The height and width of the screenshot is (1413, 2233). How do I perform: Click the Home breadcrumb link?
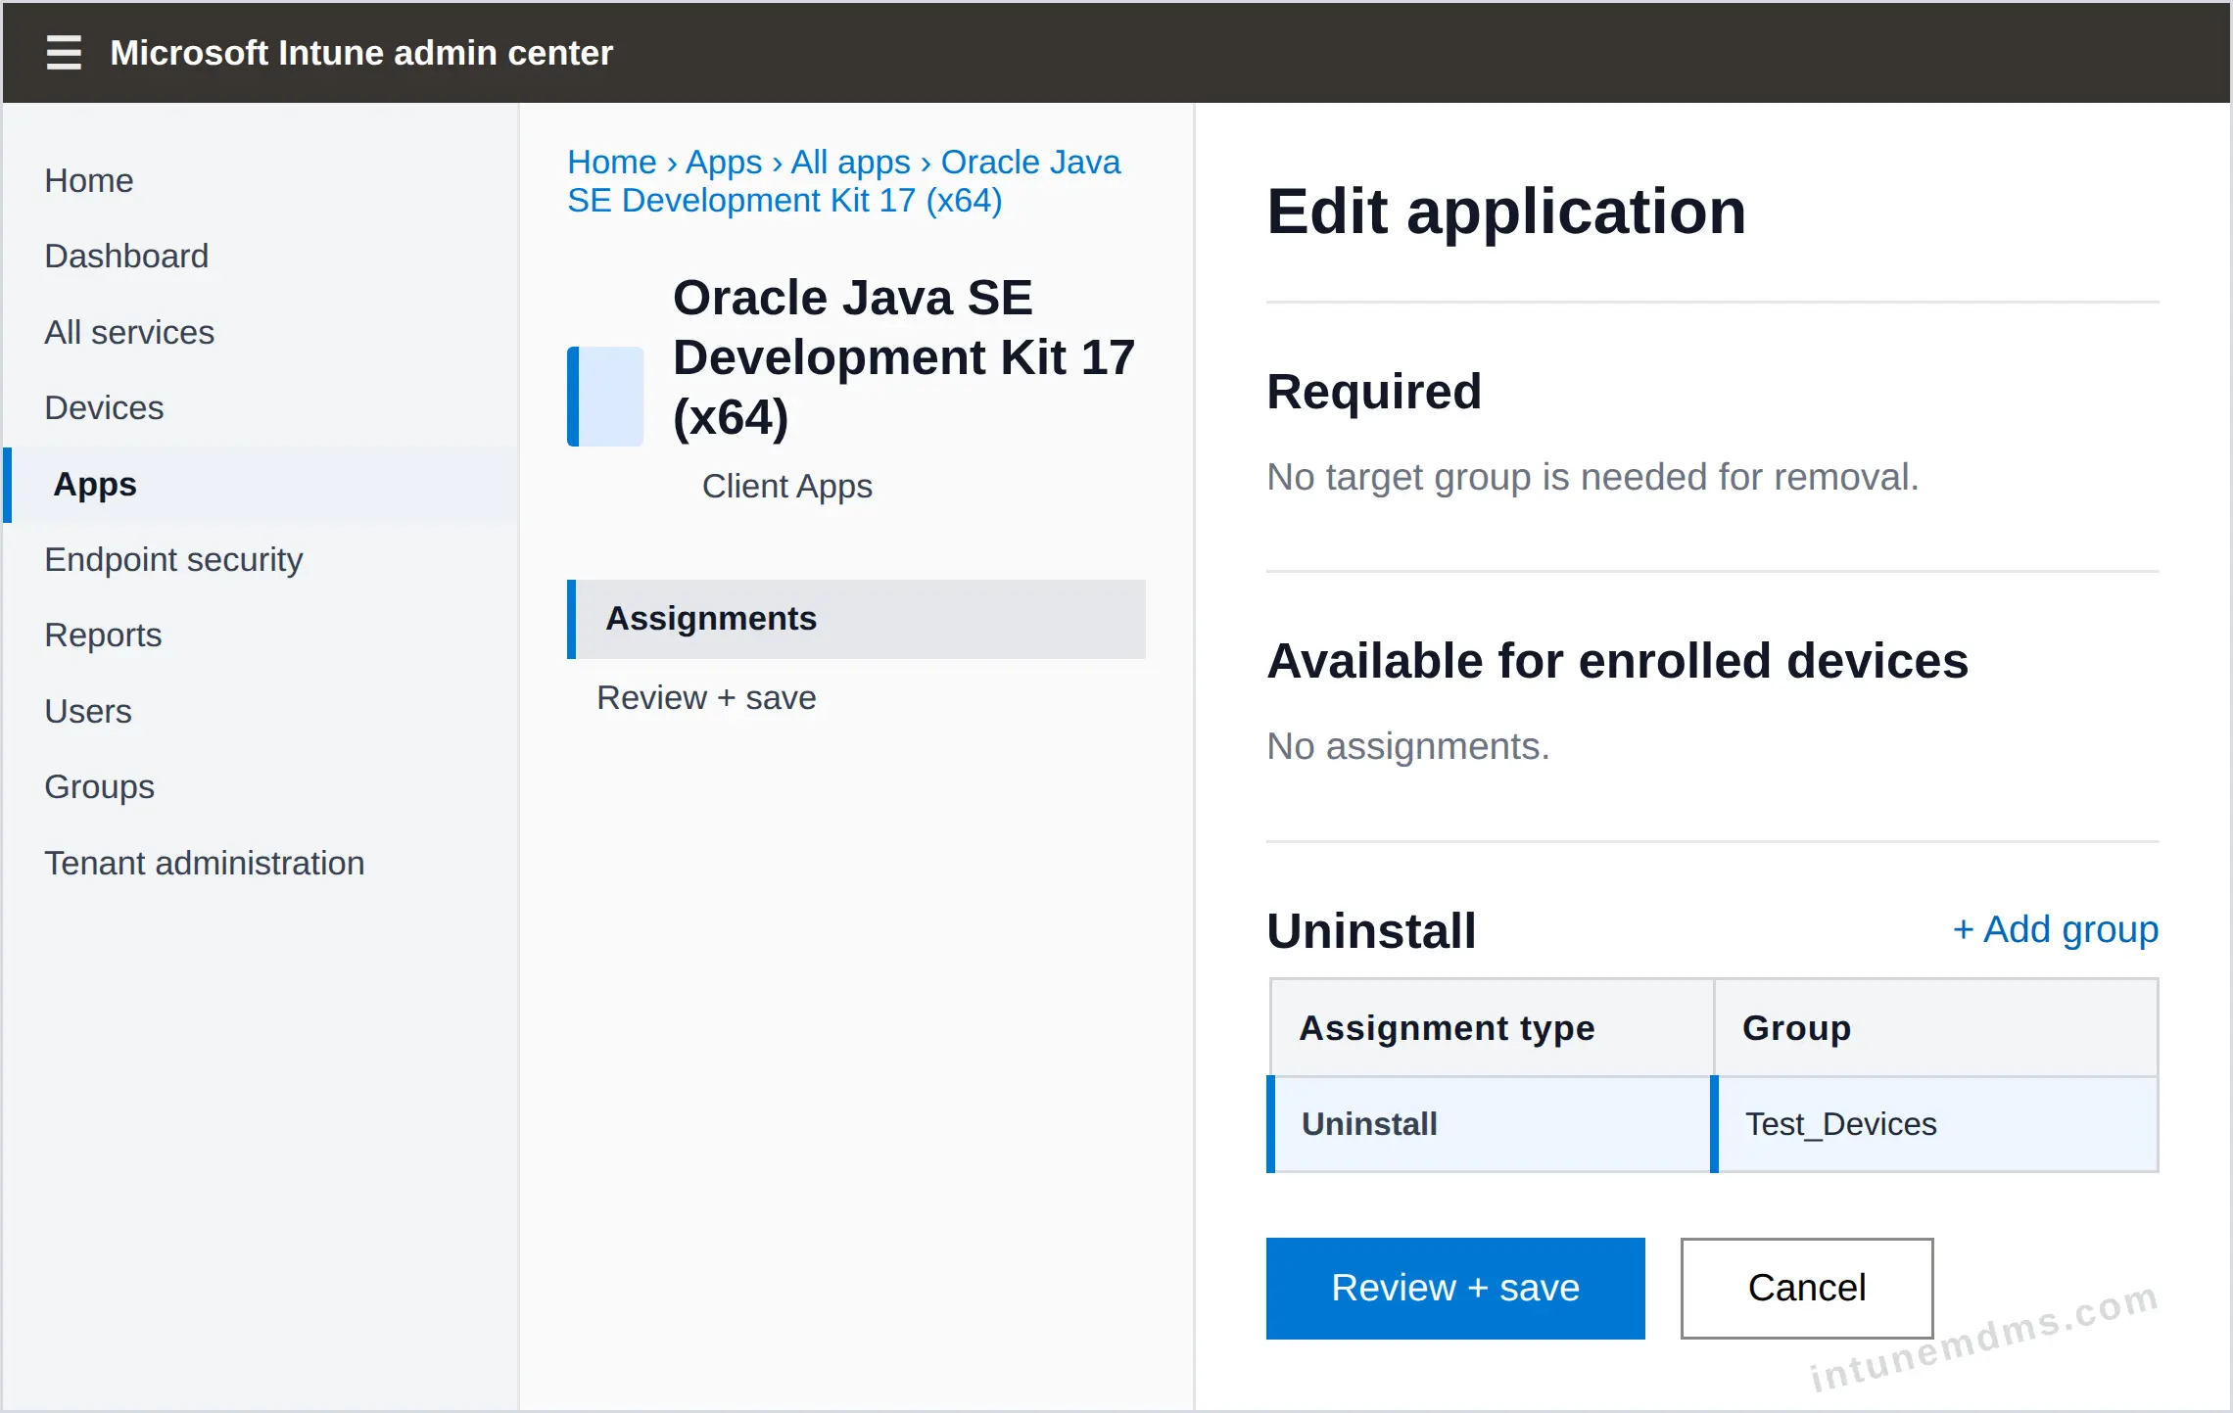[x=612, y=162]
